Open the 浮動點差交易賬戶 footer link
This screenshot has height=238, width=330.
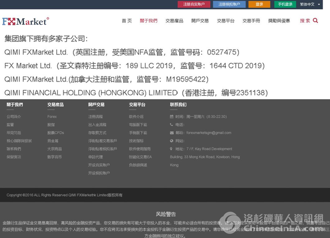(x=103, y=140)
